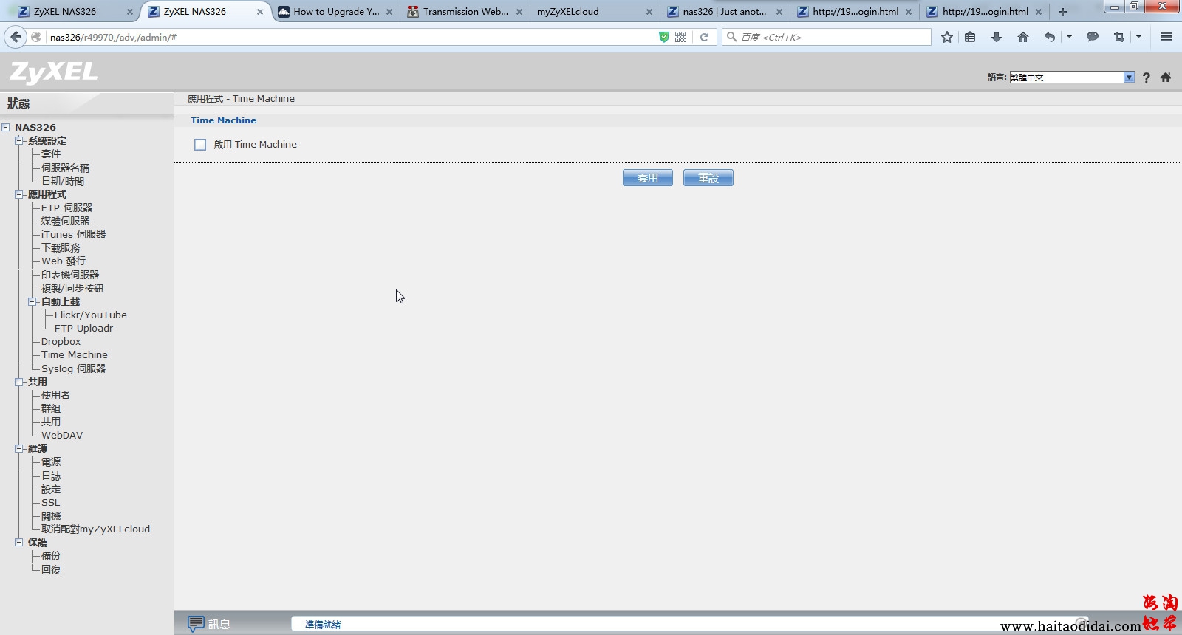Click the 重設 reset button
This screenshot has width=1182, height=635.
[x=708, y=178]
